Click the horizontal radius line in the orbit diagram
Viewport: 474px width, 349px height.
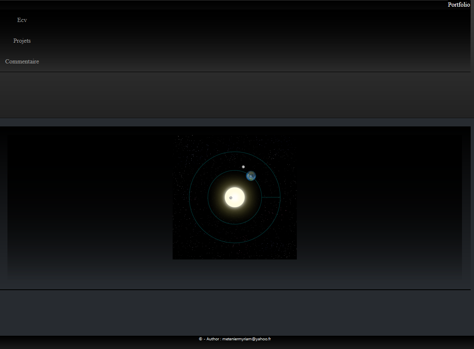point(271,198)
